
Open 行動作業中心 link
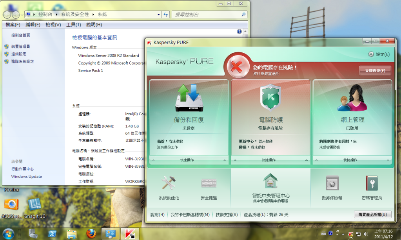[x=22, y=169]
